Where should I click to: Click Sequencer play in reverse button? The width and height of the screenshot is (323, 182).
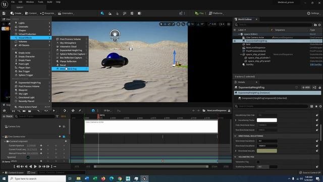[31, 166]
